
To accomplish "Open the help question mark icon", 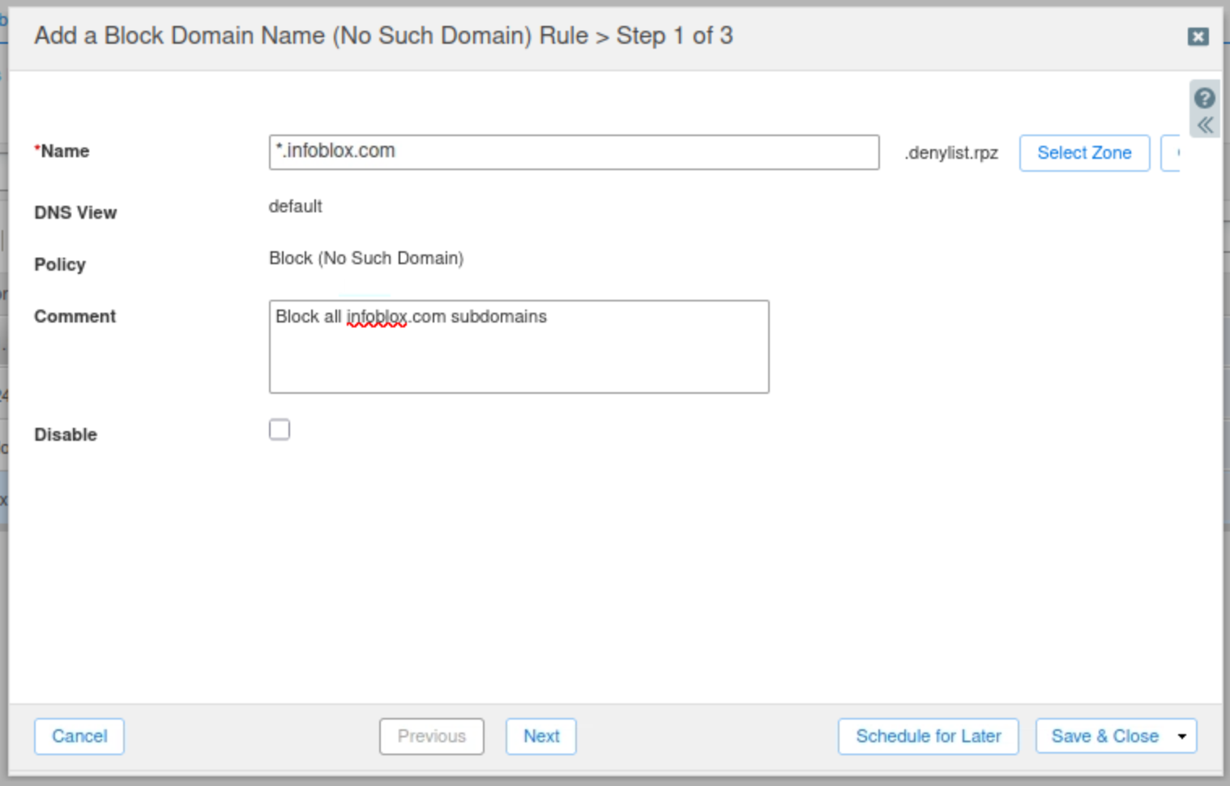I will [1204, 98].
